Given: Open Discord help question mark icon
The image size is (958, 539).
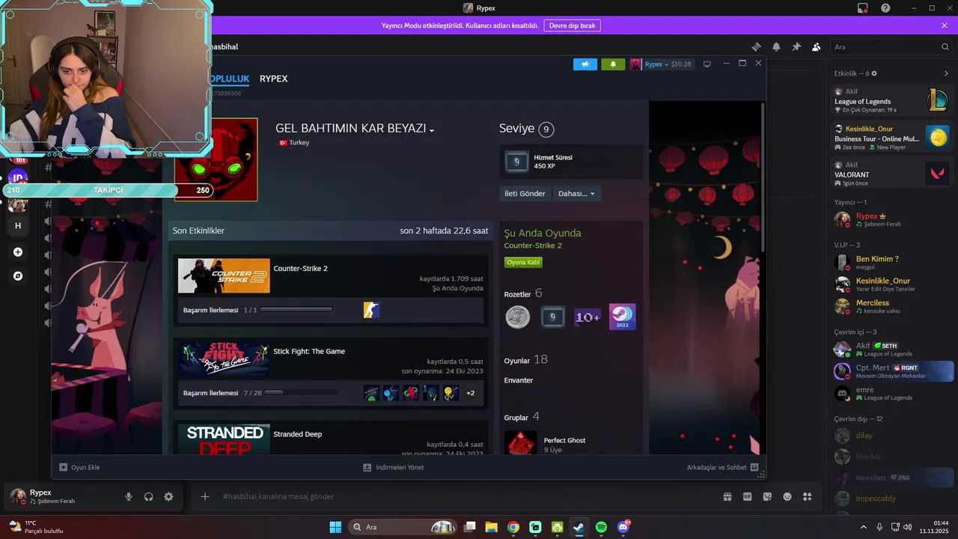Looking at the screenshot, I should point(885,8).
